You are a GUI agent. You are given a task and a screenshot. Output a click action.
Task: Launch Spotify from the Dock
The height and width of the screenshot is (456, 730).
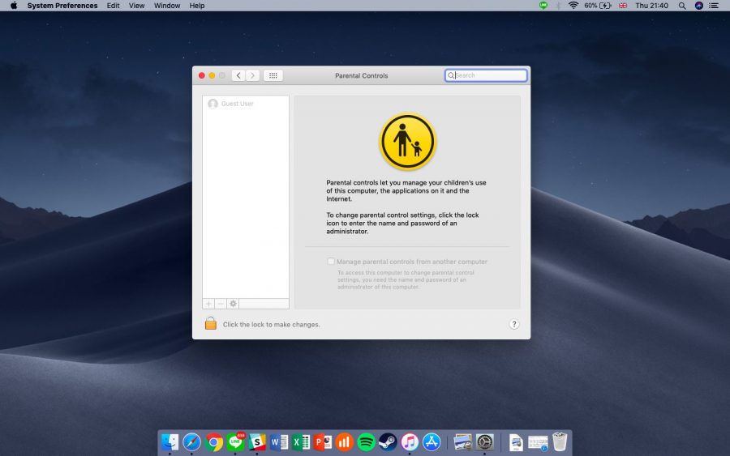[x=366, y=441]
